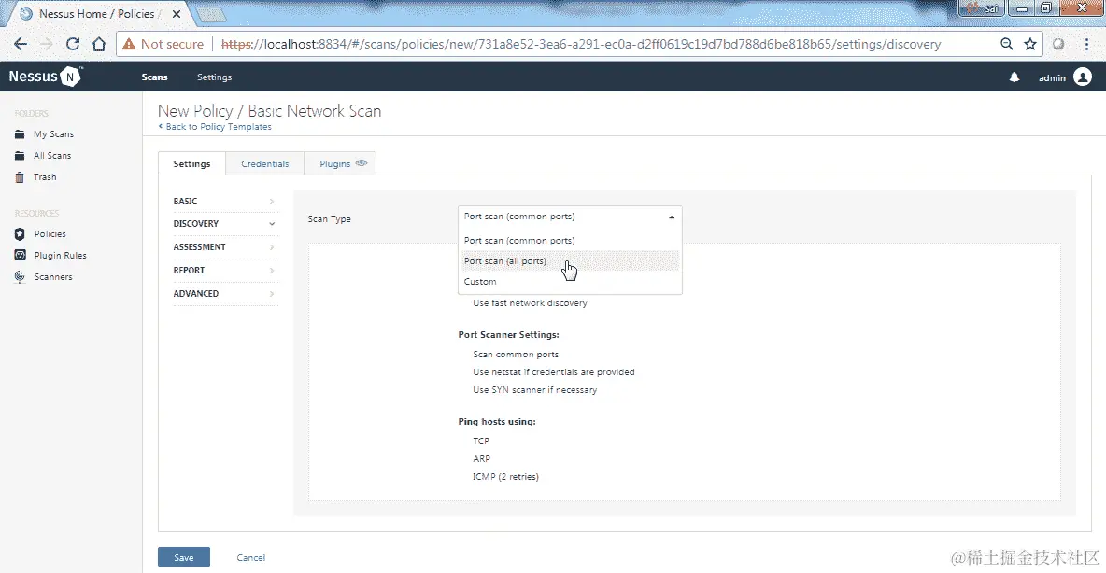Click 'Use SYN scanner if necessary' text
The width and height of the screenshot is (1106, 573).
(x=534, y=390)
